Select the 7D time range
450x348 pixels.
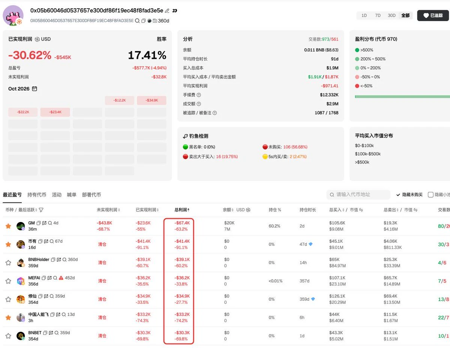coord(378,16)
